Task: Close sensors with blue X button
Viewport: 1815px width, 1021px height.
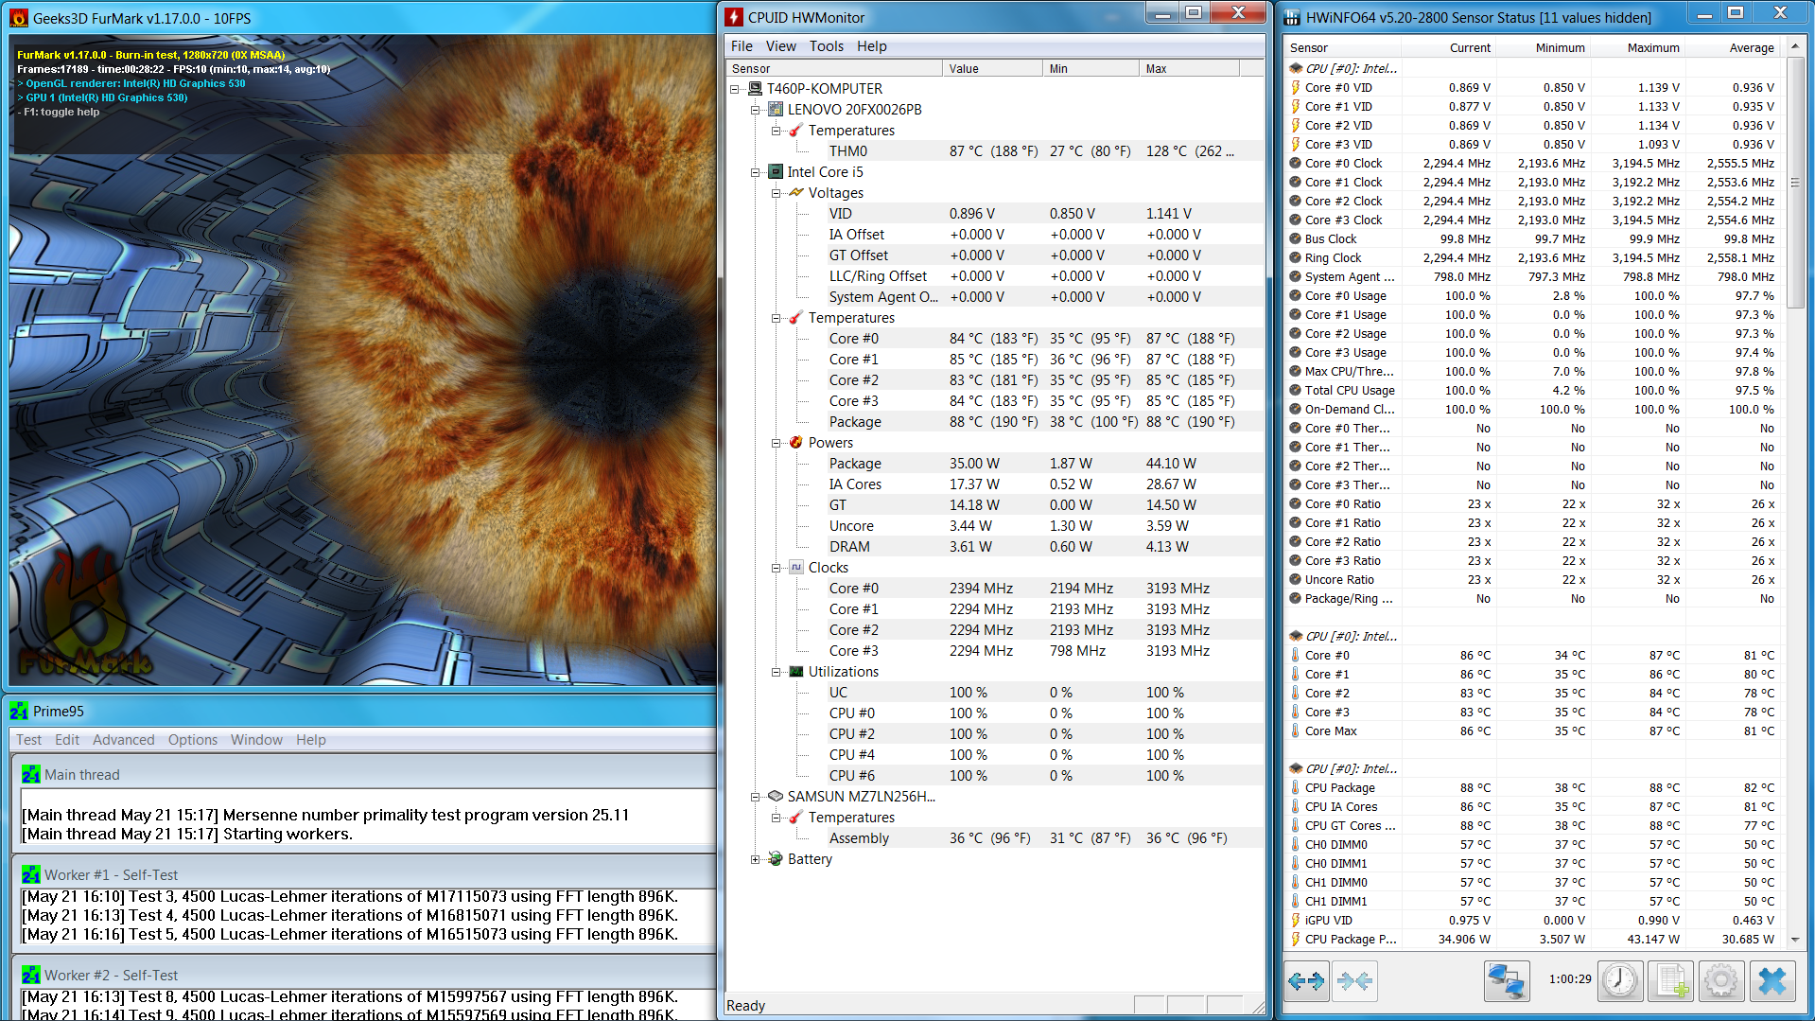Action: point(1771,981)
